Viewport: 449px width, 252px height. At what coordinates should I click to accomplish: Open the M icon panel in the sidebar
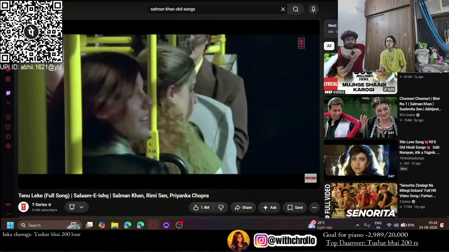[8, 79]
